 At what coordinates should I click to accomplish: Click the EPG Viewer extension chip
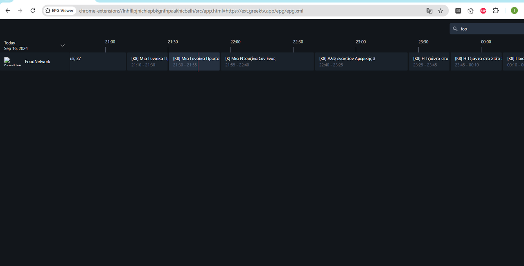[60, 11]
